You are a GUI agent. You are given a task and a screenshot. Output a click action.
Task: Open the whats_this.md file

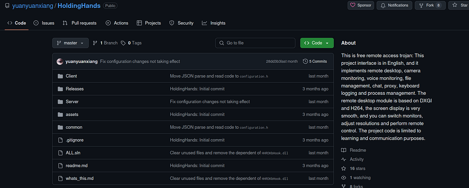coord(80,178)
